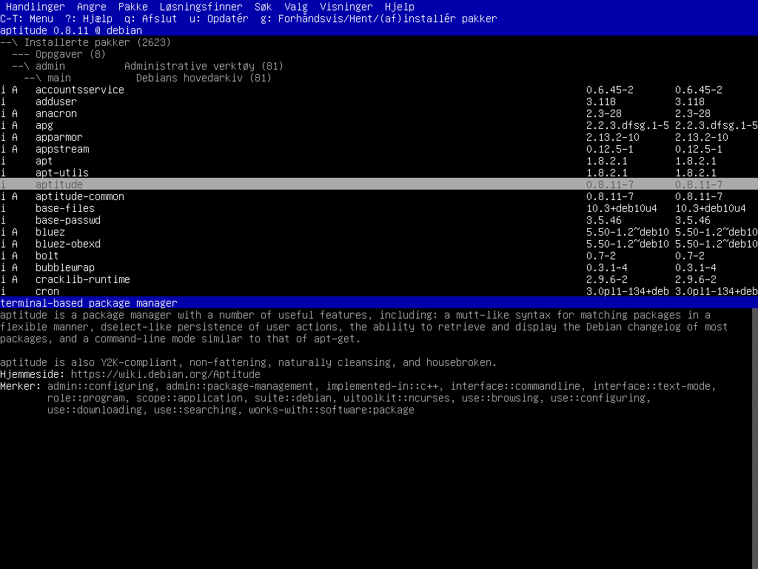Open the Visninger menu
The image size is (758, 569).
click(x=346, y=7)
